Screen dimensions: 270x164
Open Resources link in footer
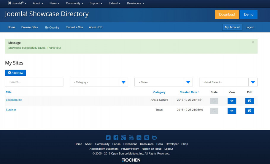[x=147, y=144]
